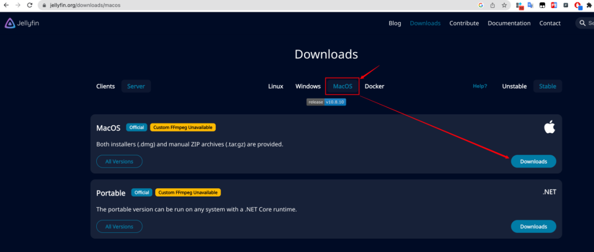Viewport: 594px width, 252px height.
Task: Click the Jellyfin logo
Action: pos(22,24)
